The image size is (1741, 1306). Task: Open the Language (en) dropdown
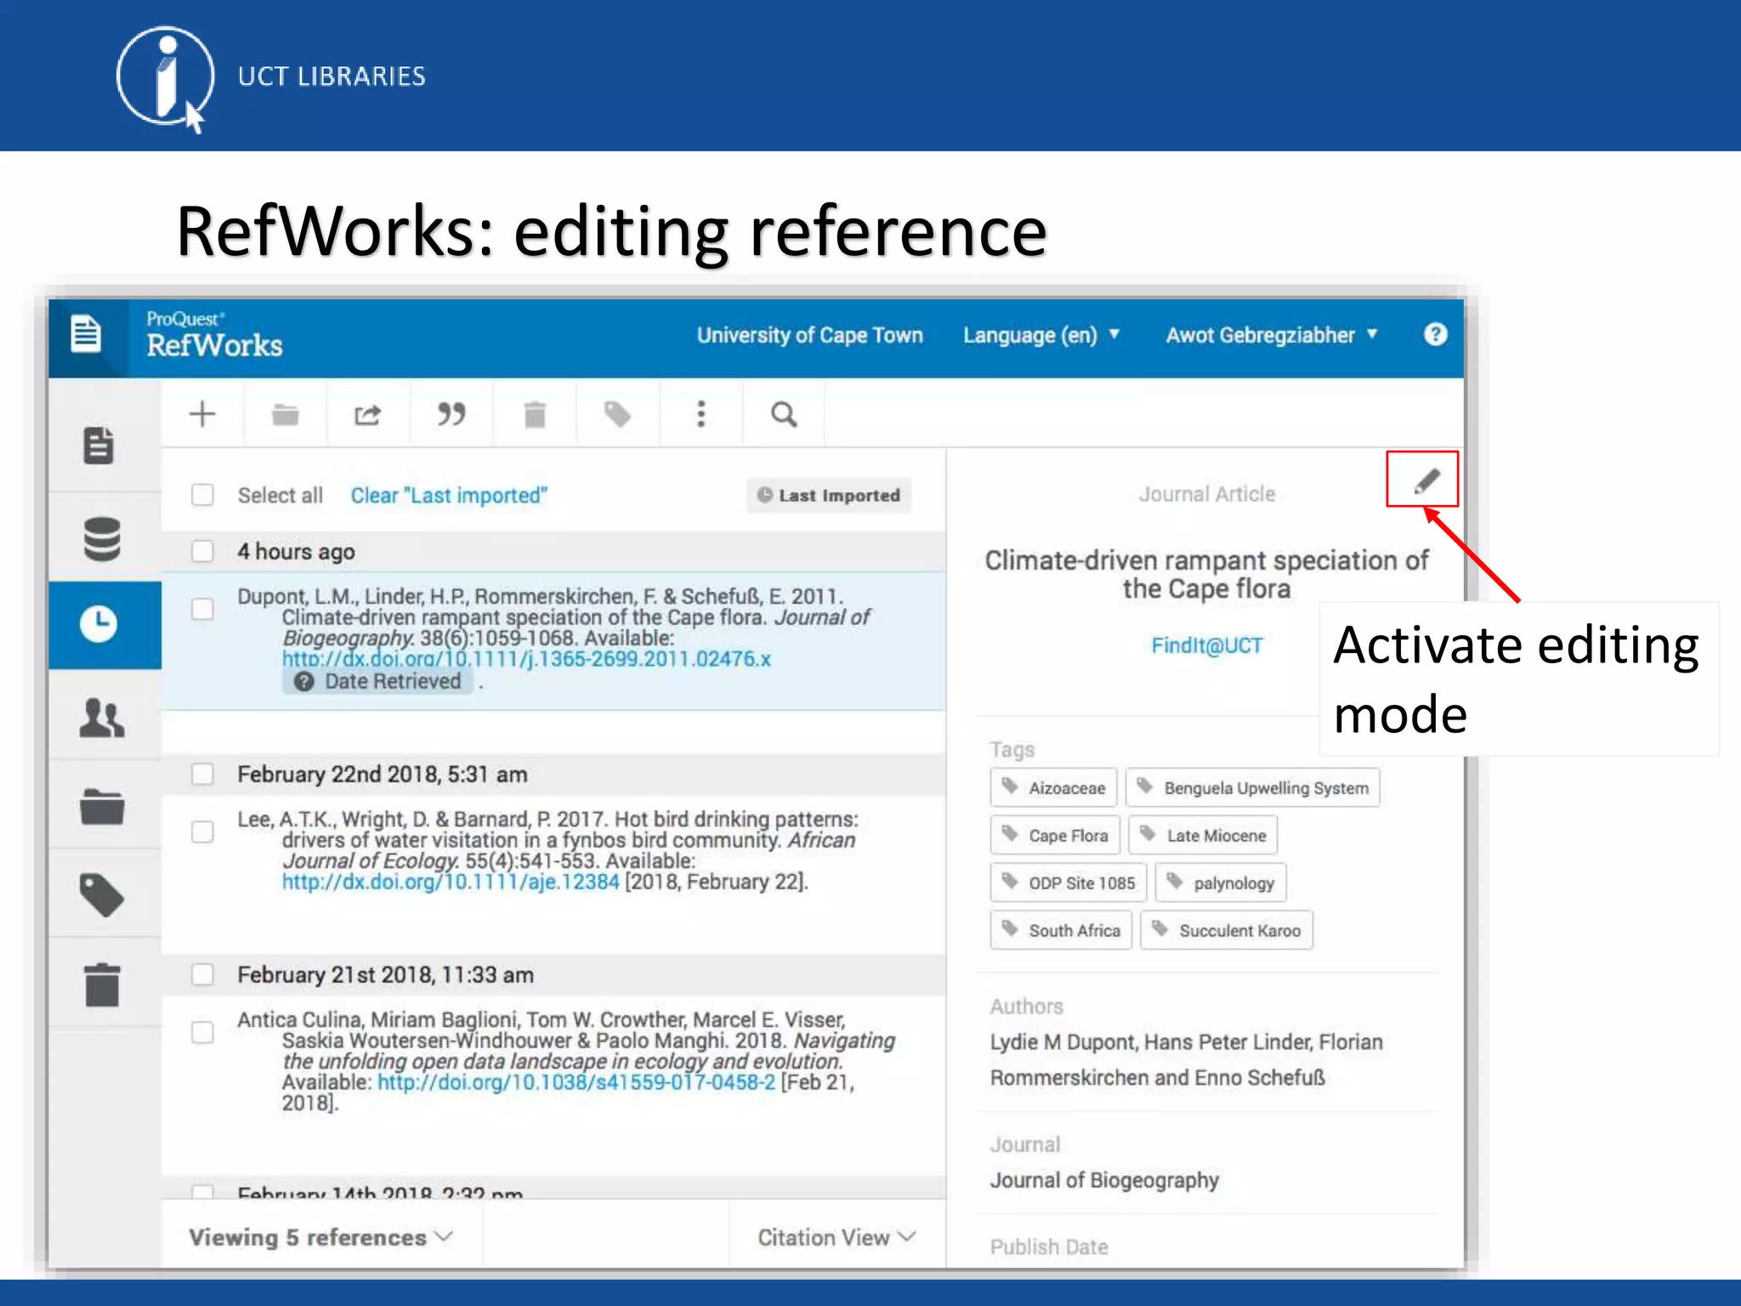click(x=1041, y=335)
